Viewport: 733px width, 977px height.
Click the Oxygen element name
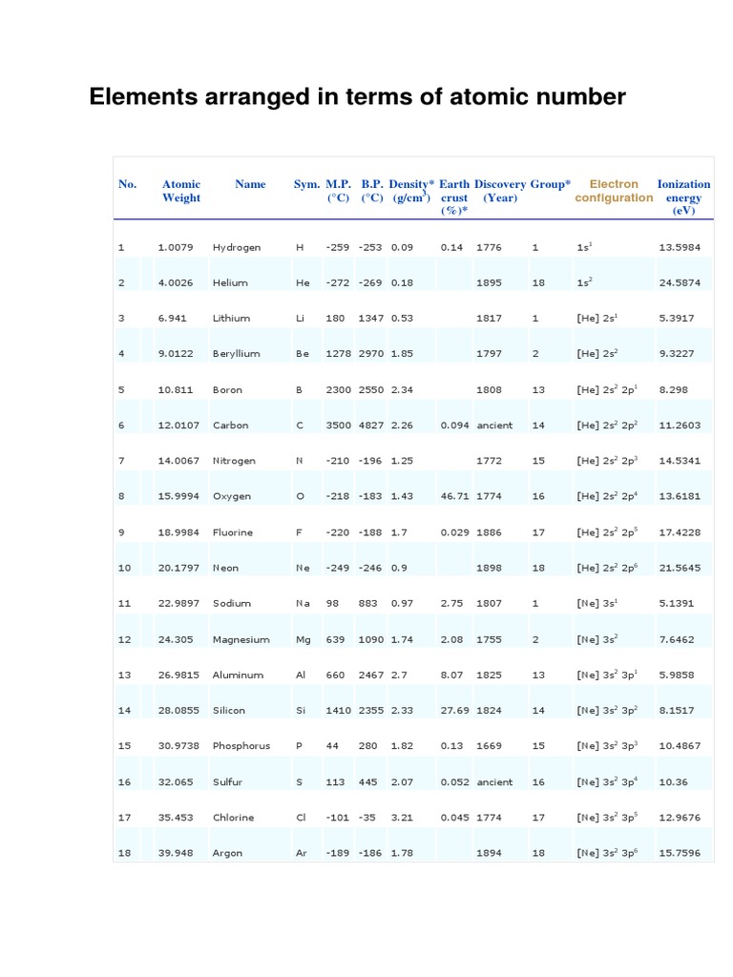(x=231, y=496)
